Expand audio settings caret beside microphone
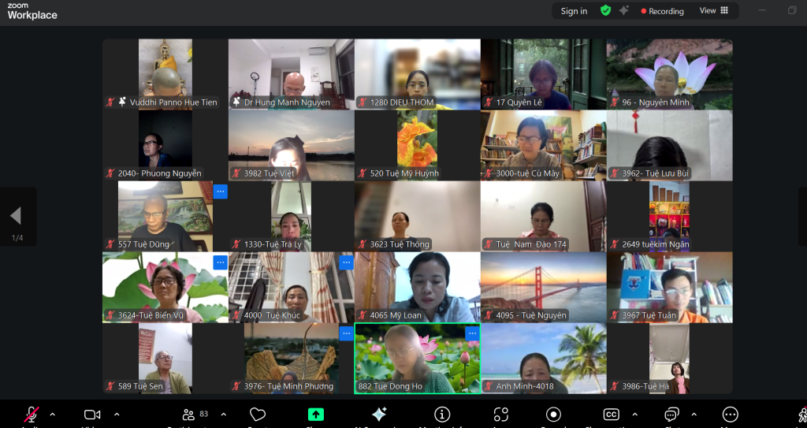 [53, 415]
